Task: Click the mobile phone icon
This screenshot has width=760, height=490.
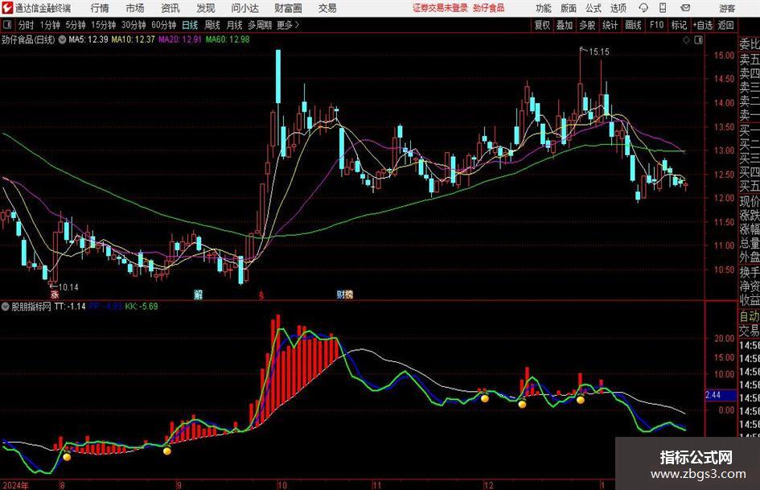Action: (663, 8)
